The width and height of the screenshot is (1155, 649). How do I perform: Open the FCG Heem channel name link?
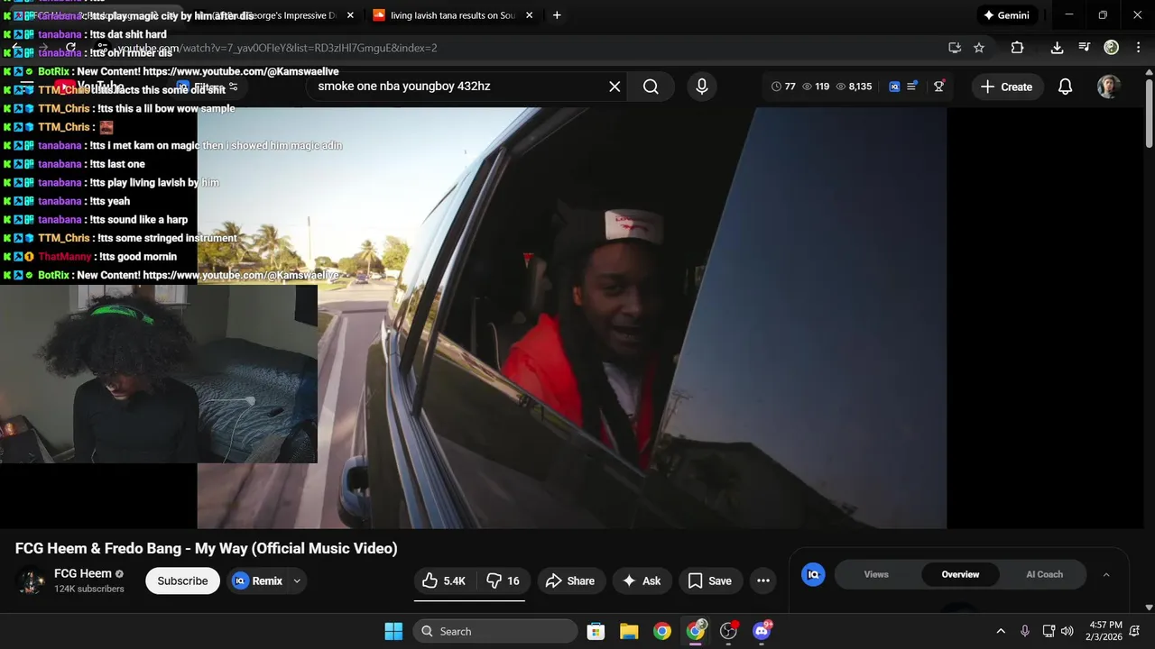83,573
